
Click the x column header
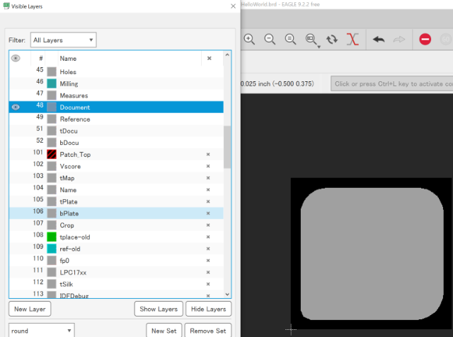pyautogui.click(x=210, y=59)
